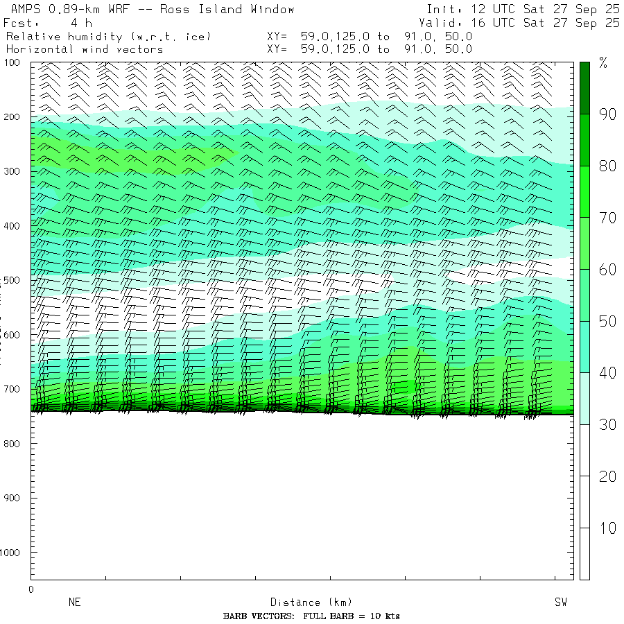
Task: Click the 400 pressure axis label
Action: 12,226
